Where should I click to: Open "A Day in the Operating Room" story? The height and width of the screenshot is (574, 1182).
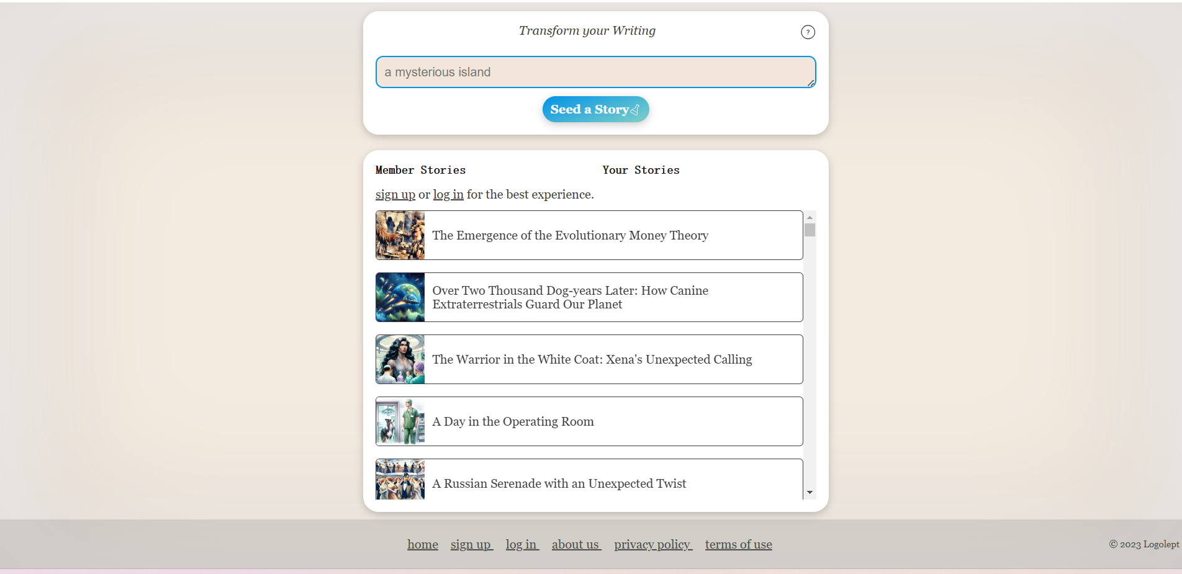click(x=513, y=421)
